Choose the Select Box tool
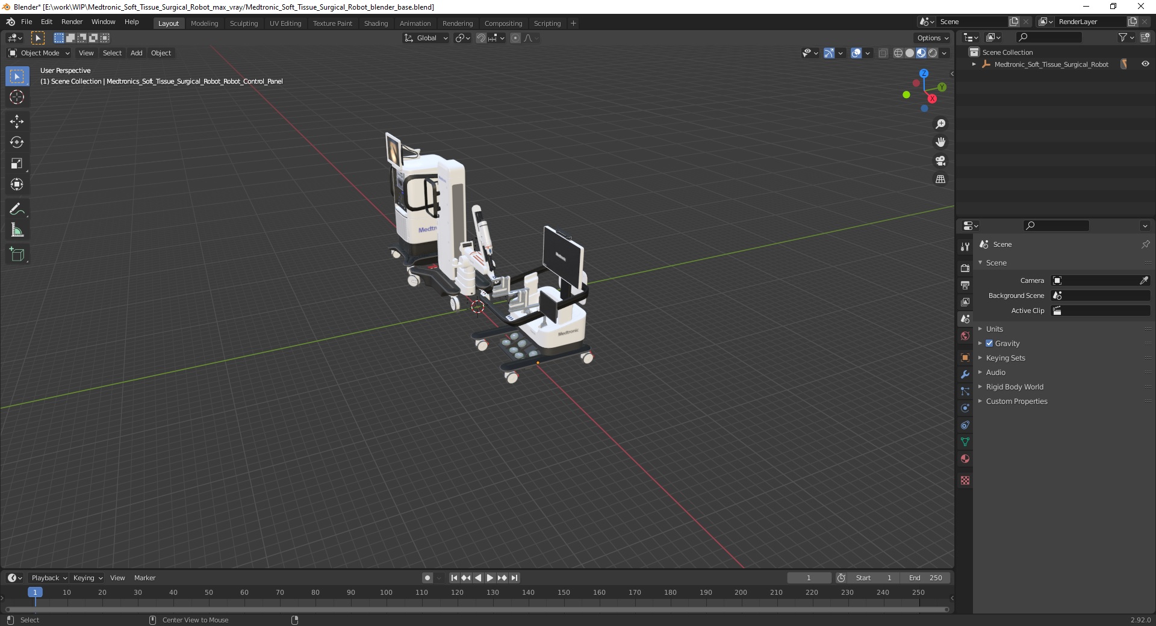Screen dimensions: 1156x626 (x=17, y=76)
